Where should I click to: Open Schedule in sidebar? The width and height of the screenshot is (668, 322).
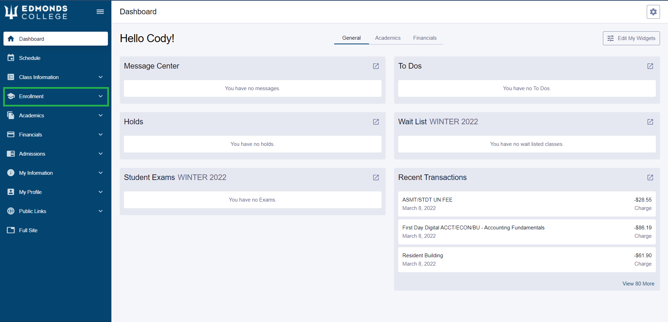click(x=56, y=58)
